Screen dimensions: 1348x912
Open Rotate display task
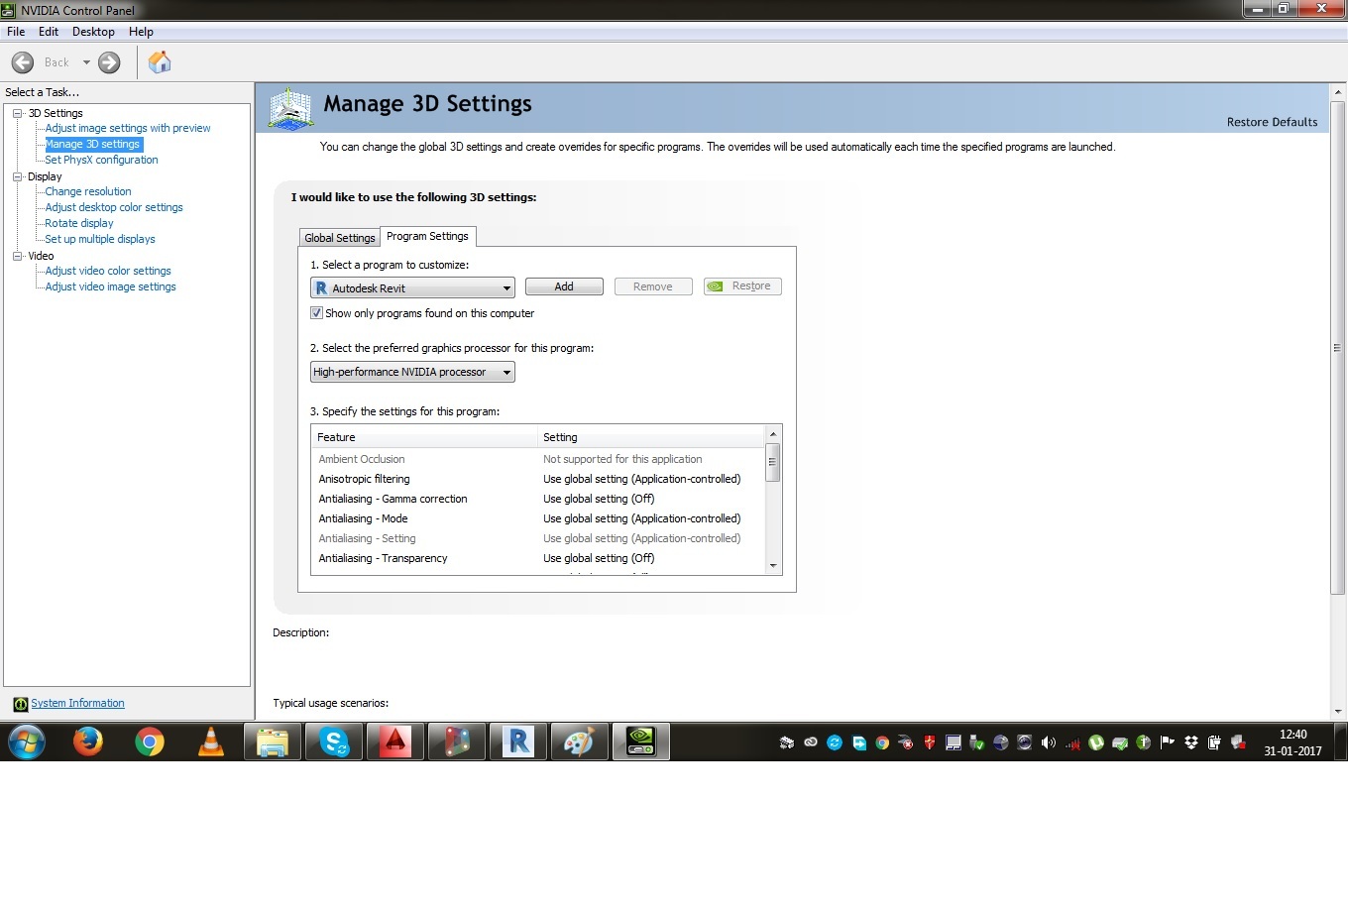click(x=79, y=223)
